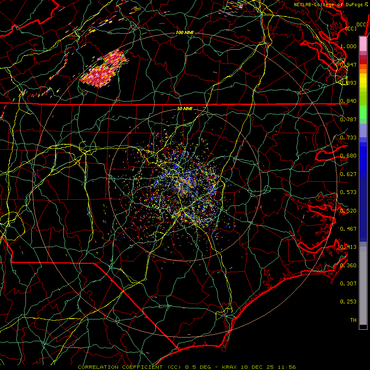Click the KRAX radar site identifier in the caption
Viewport: 370px width, 370px height.
[x=229, y=367]
